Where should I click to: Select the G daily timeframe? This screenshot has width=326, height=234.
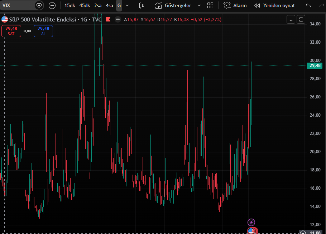point(119,6)
